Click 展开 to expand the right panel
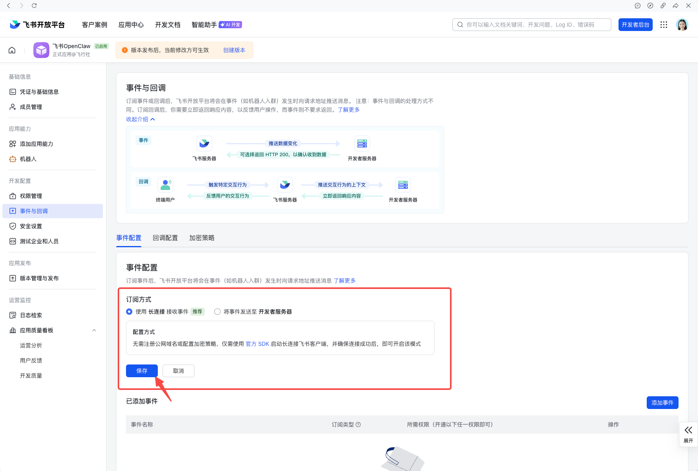Screen dimensions: 698x471 [x=688, y=434]
